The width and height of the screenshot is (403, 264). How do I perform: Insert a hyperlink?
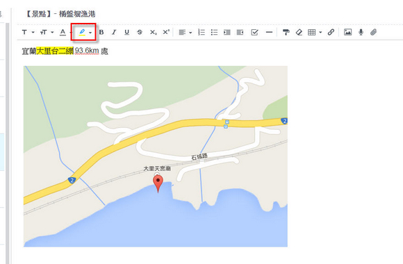(331, 32)
